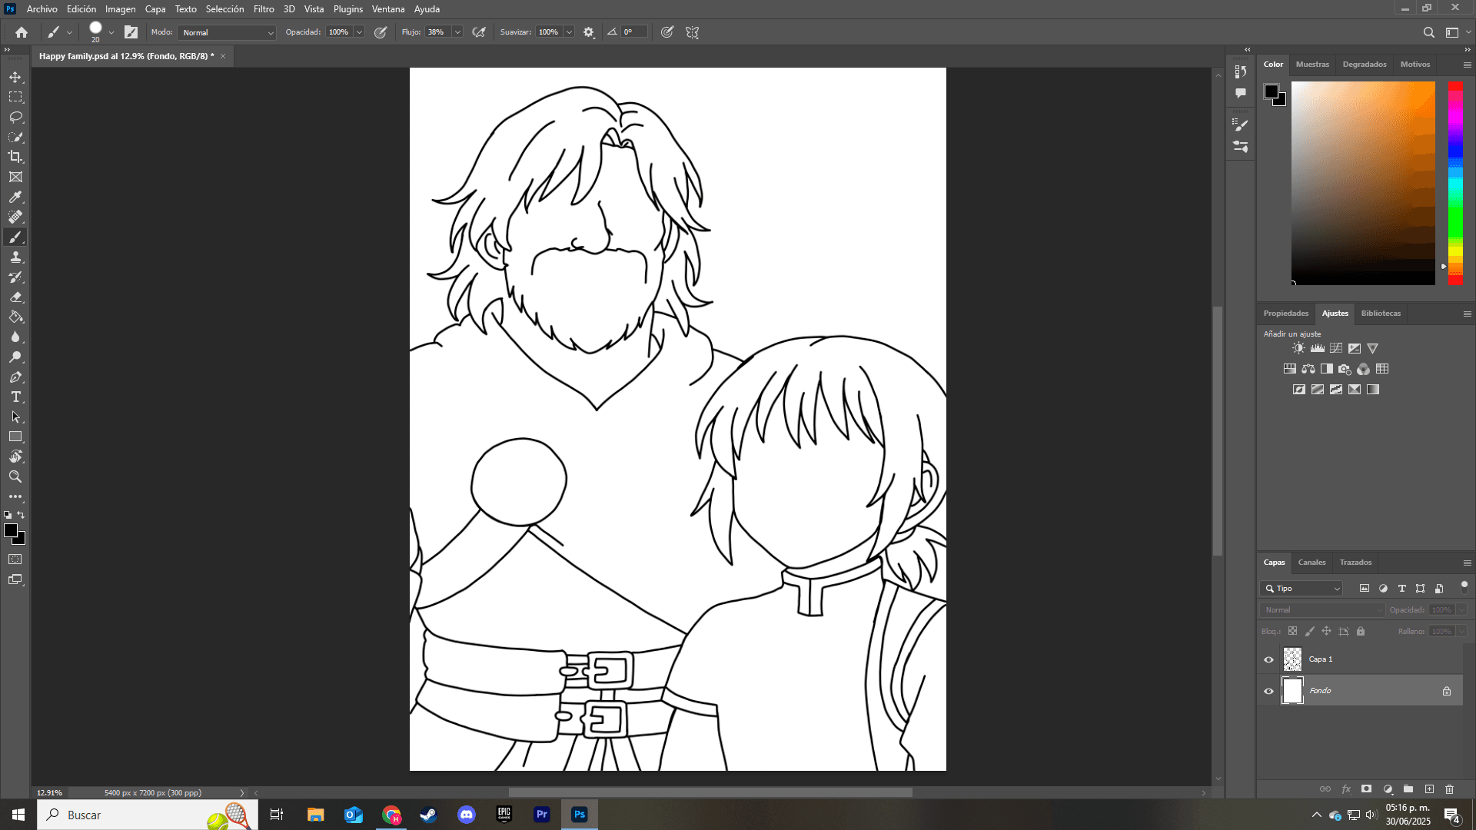This screenshot has width=1476, height=830.
Task: Select the Clone Stamp tool
Action: pos(15,257)
